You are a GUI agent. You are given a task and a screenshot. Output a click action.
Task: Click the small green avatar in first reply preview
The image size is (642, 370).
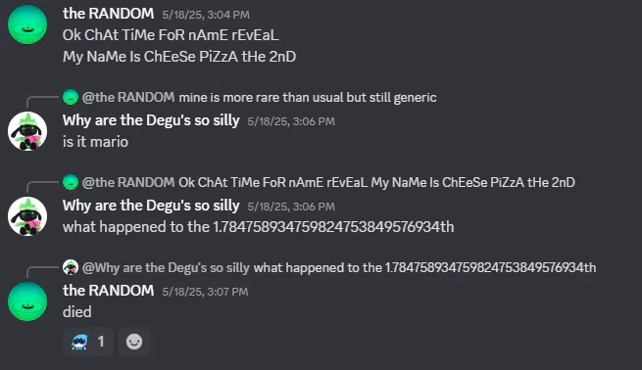[71, 97]
